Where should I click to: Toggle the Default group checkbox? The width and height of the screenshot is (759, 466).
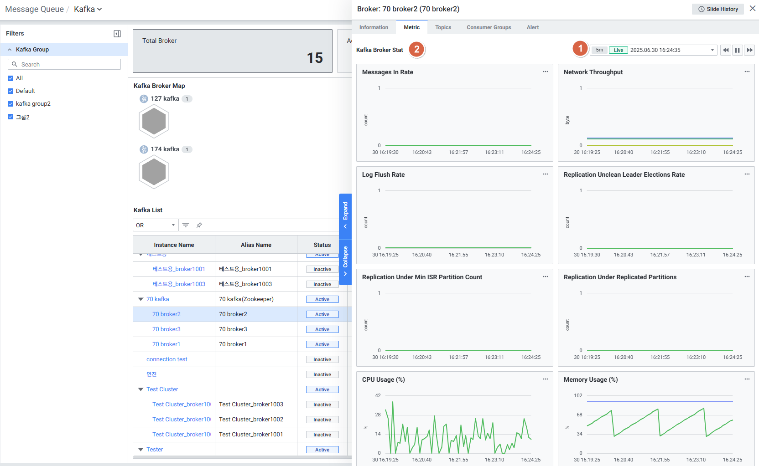tap(10, 91)
